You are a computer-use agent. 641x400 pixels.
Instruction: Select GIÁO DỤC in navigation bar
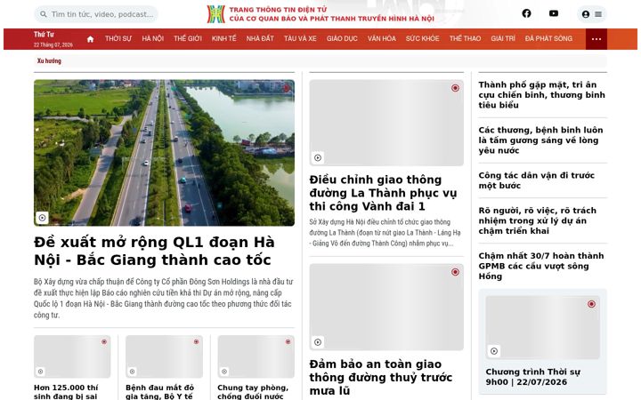point(342,38)
